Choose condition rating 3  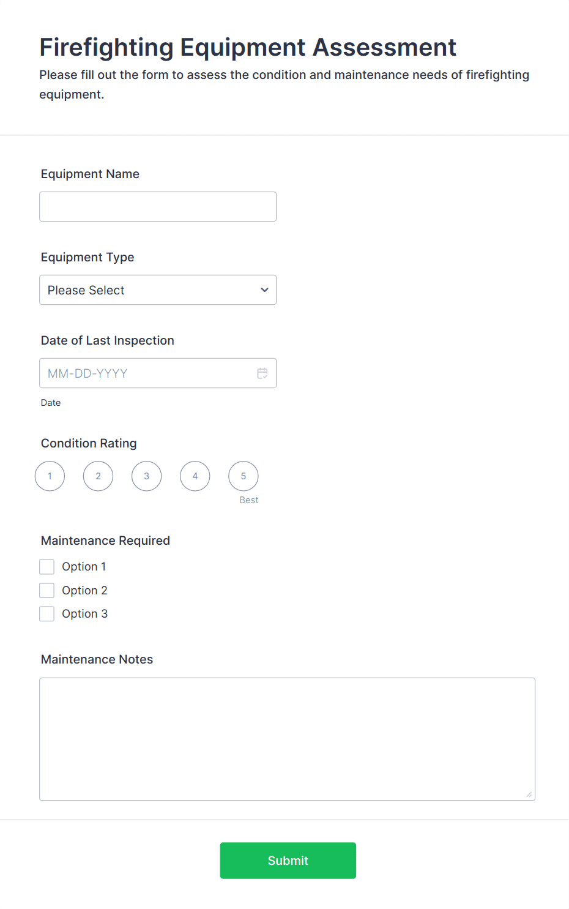[x=147, y=476]
